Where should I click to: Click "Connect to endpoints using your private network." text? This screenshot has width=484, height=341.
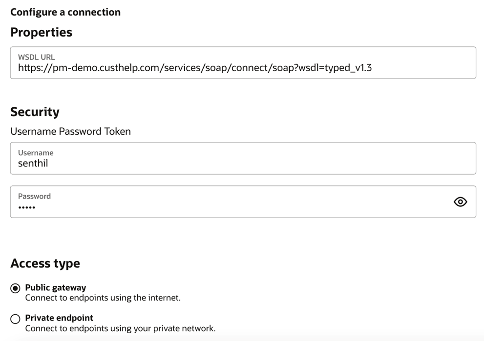coord(120,328)
